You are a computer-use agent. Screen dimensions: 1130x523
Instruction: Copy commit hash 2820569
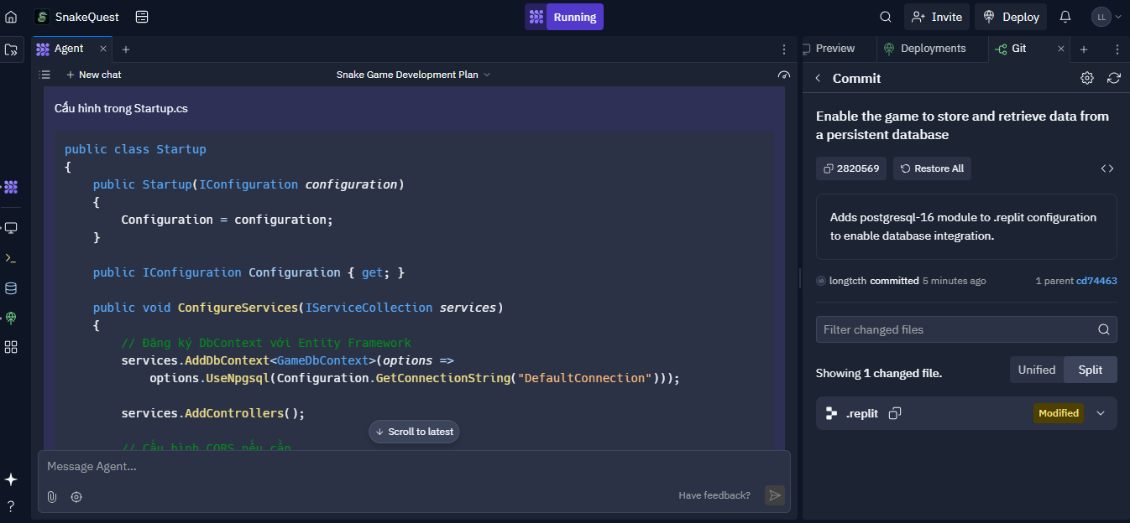[851, 168]
